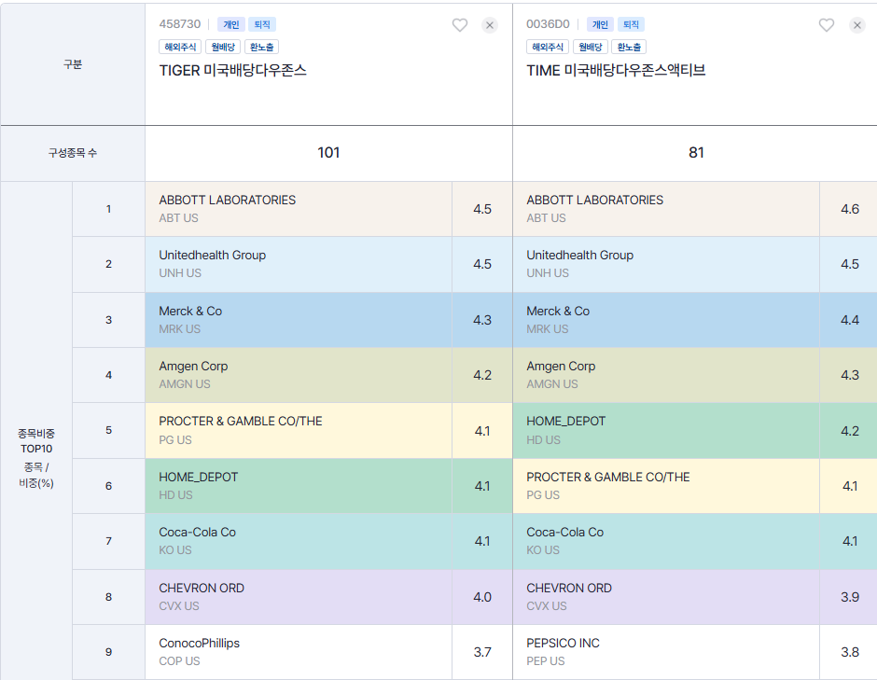Viewport: 877px width, 680px height.
Task: Select the 구성종목 수 row label
Action: (73, 153)
